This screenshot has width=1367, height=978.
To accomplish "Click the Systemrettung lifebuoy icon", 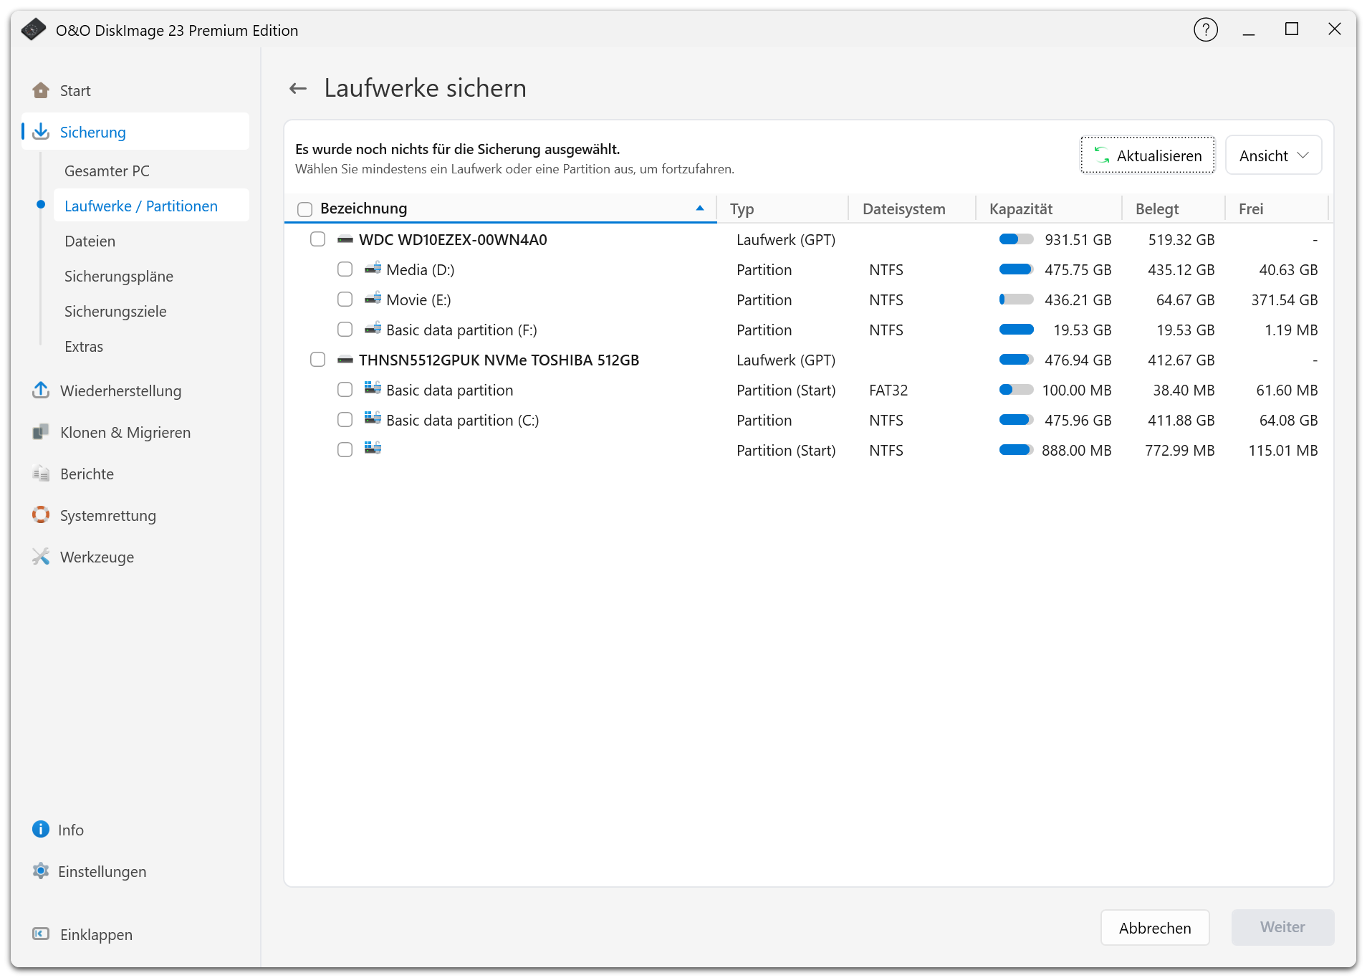I will pyautogui.click(x=41, y=515).
